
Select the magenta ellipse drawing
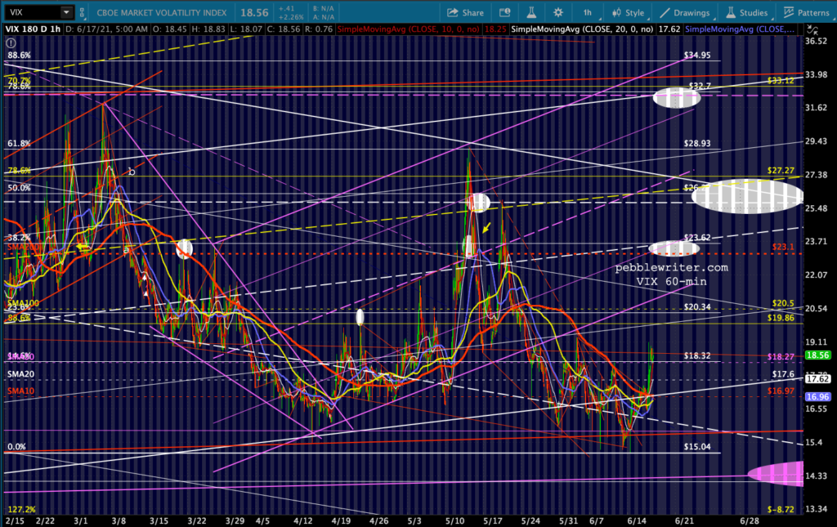pos(777,474)
